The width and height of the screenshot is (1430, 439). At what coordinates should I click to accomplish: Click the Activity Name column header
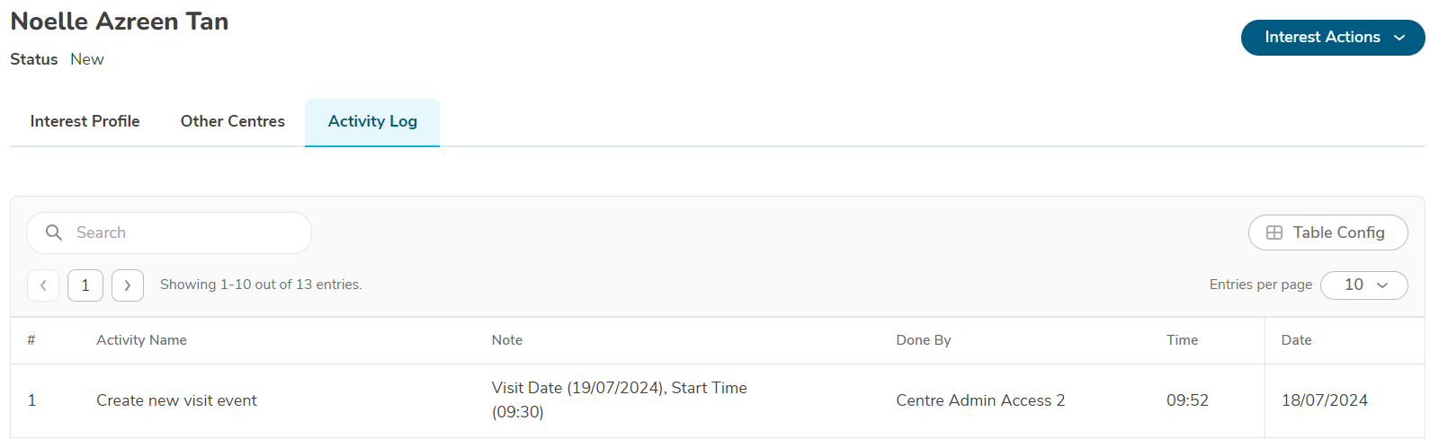pos(141,340)
